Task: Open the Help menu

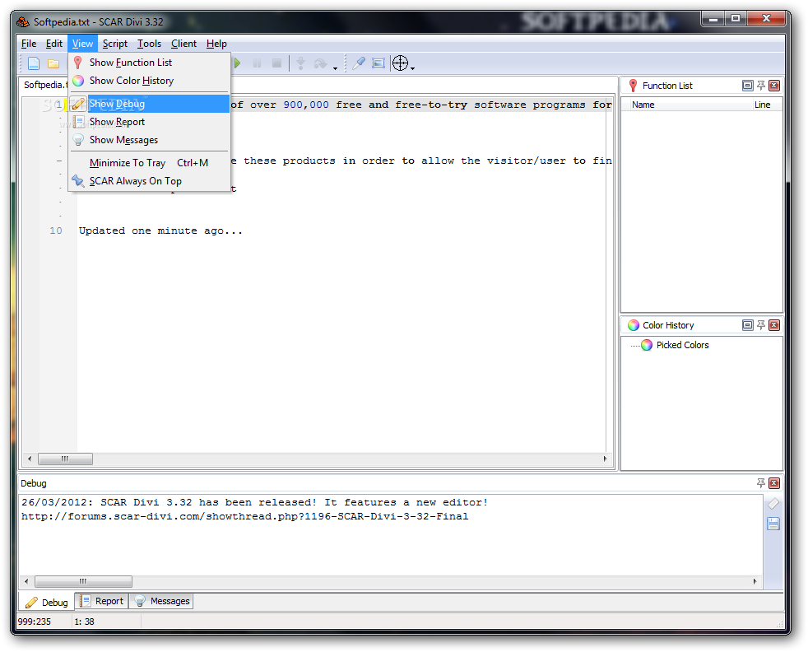Action: [x=216, y=44]
